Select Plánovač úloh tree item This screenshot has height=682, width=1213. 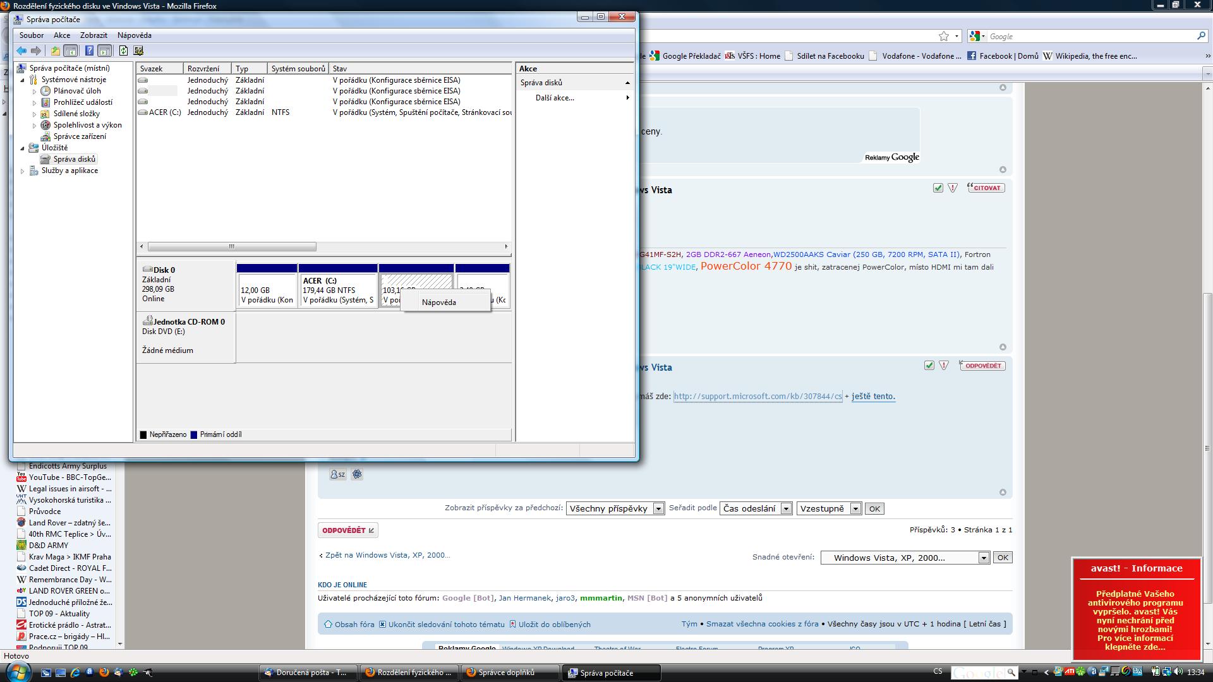[x=76, y=91]
